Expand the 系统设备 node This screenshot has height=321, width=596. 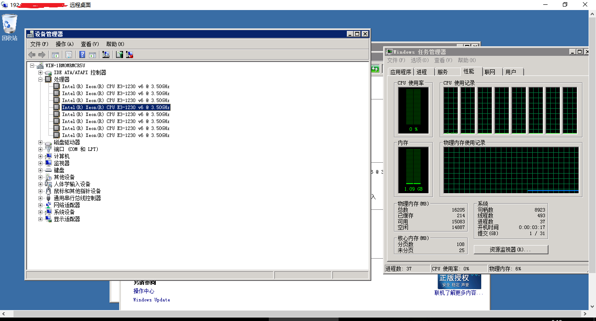40,212
